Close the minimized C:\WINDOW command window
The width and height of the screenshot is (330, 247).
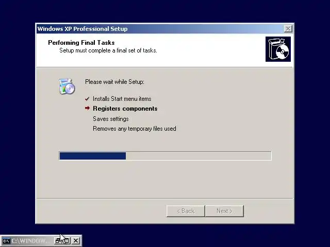(76, 241)
